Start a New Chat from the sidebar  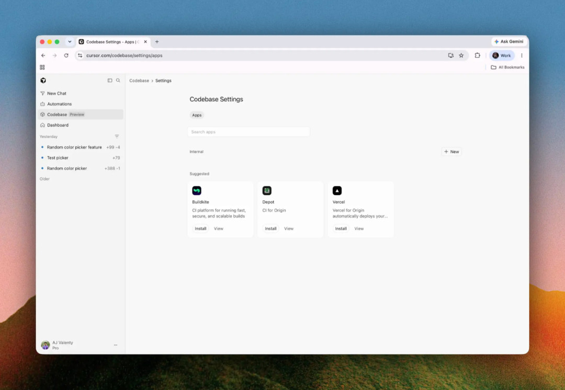tap(81, 93)
